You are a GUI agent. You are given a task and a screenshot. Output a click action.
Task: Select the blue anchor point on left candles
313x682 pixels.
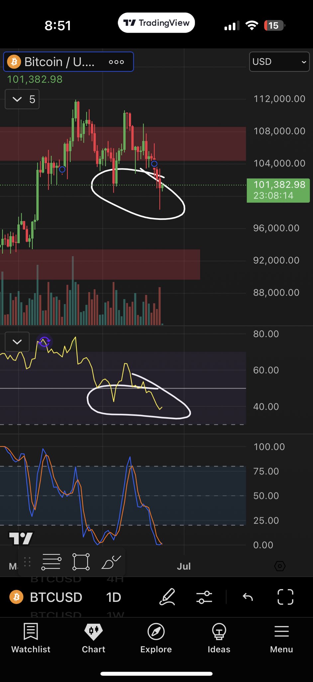[x=62, y=170]
